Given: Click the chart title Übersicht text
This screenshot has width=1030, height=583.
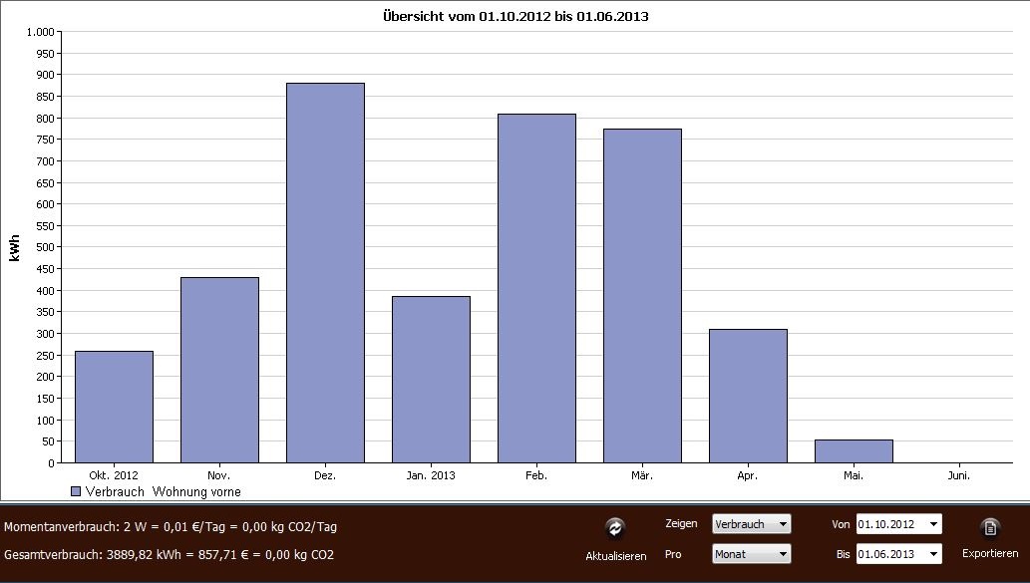Looking at the screenshot, I should click(515, 17).
